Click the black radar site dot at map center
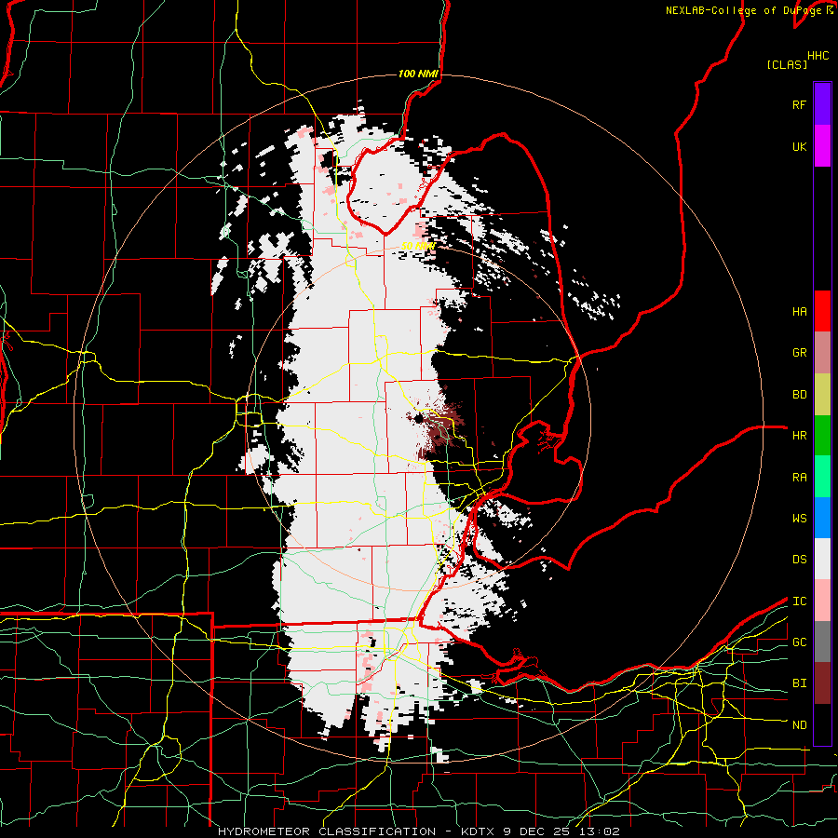 click(x=419, y=417)
